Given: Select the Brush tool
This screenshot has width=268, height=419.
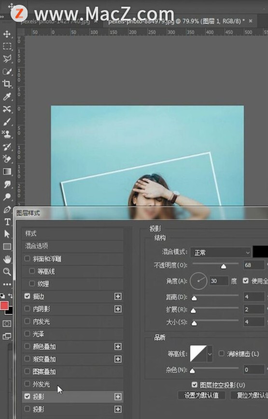Looking at the screenshot, I should (7, 122).
